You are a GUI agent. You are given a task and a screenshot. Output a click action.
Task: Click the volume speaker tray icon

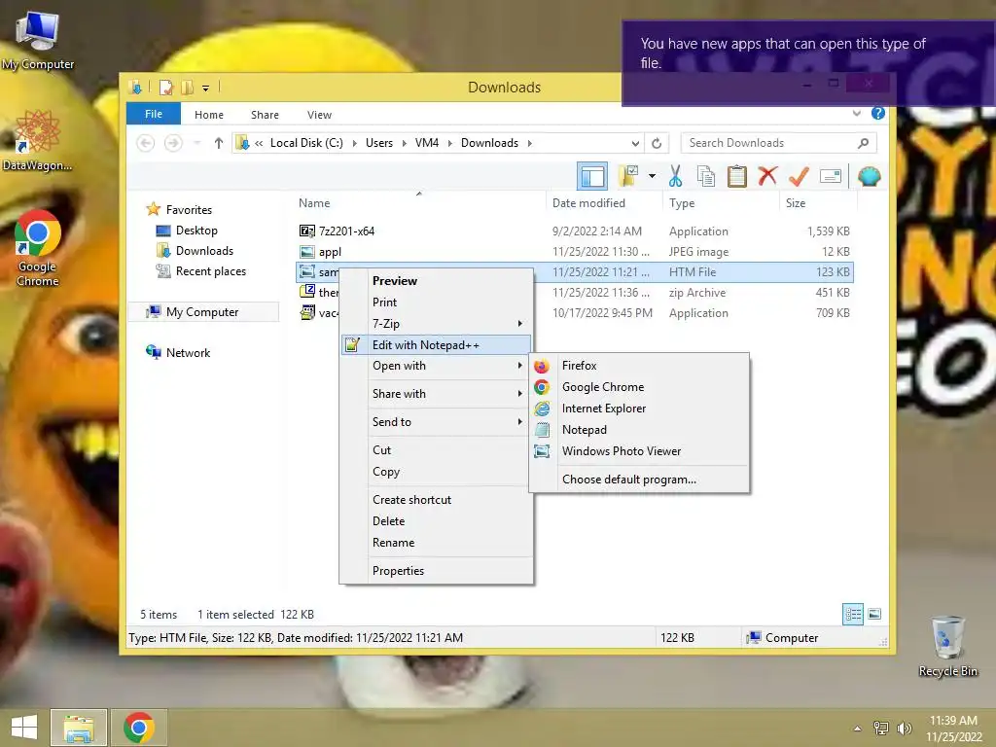pyautogui.click(x=904, y=728)
